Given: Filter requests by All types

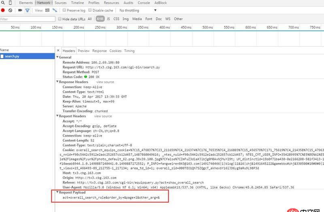Looking at the screenshot, I should click(x=90, y=19).
